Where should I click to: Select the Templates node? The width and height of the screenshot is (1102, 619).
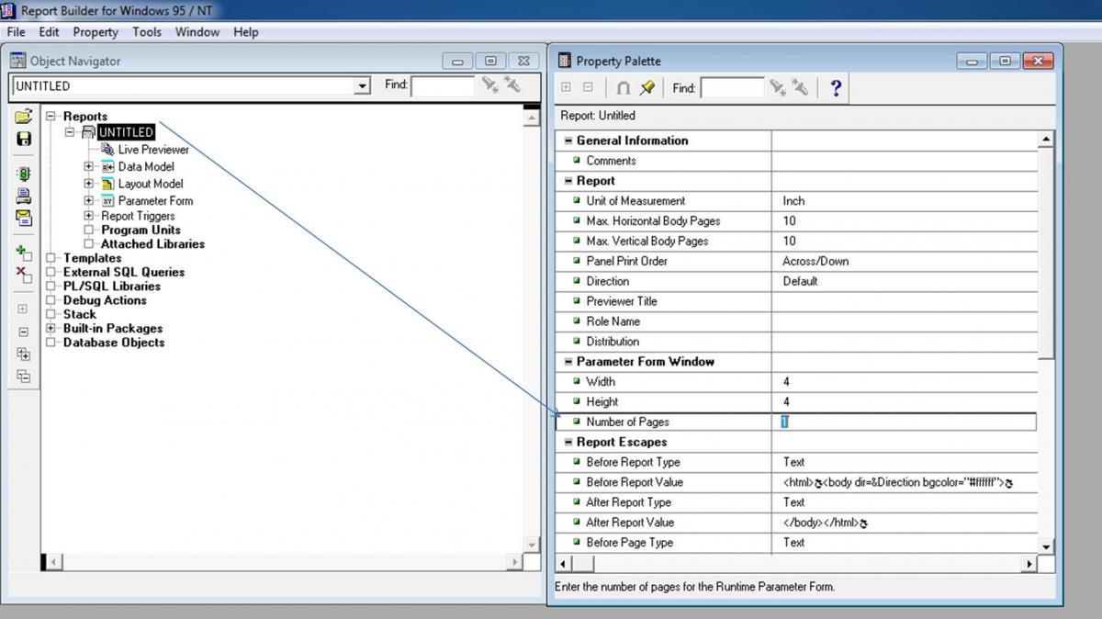pyautogui.click(x=92, y=258)
